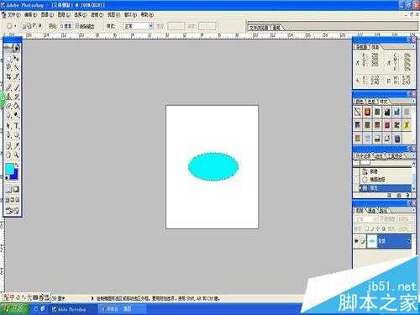The height and width of the screenshot is (315, 420).
Task: Select the Elliptical Marquee tool
Action: pos(9,59)
